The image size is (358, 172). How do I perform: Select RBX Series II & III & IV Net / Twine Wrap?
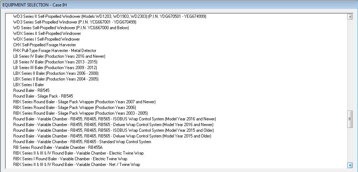[76, 165]
